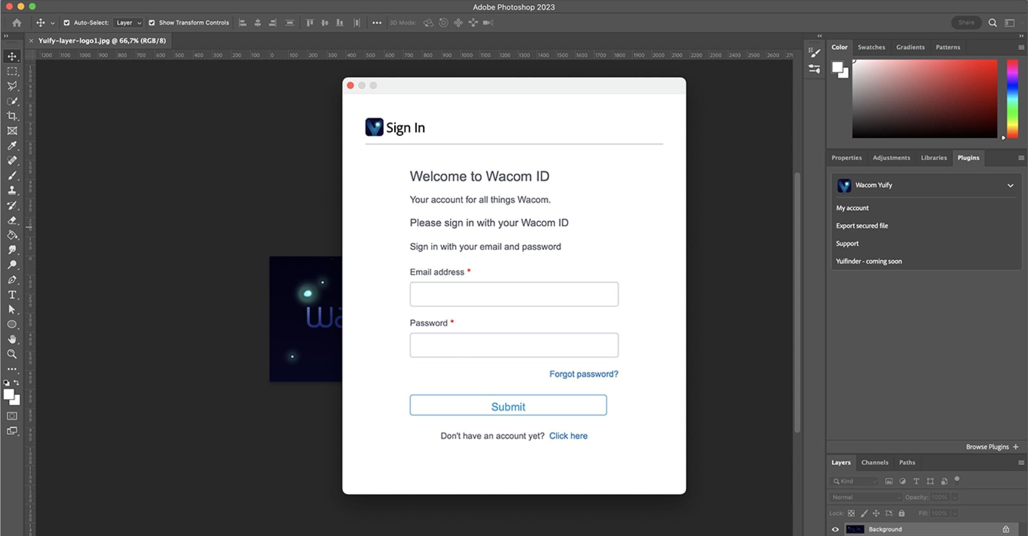Toggle Lock position in Layers panel
The image size is (1028, 536).
click(876, 513)
